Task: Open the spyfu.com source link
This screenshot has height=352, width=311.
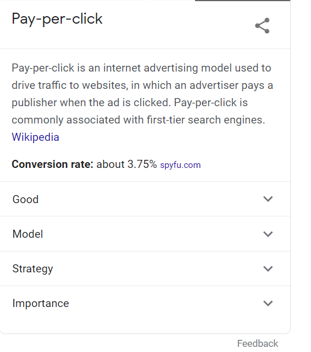Action: pyautogui.click(x=181, y=165)
